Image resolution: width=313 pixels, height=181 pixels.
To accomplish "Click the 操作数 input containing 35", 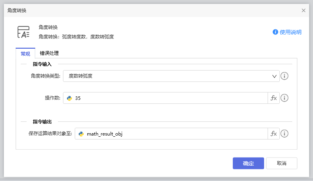I will click(168, 98).
